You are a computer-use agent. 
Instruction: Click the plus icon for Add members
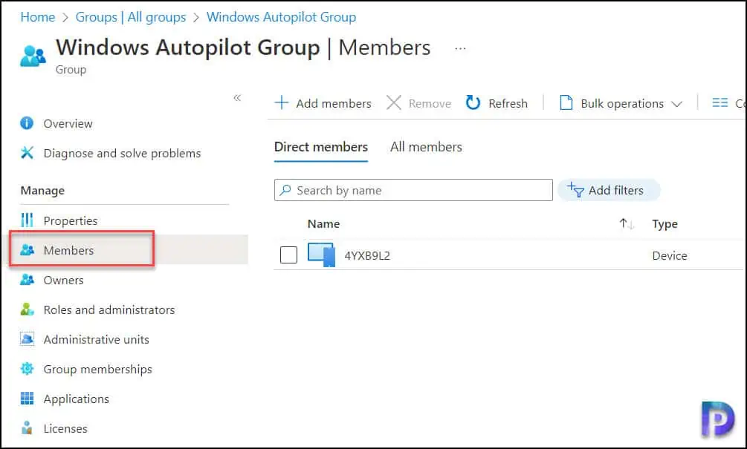(x=282, y=102)
